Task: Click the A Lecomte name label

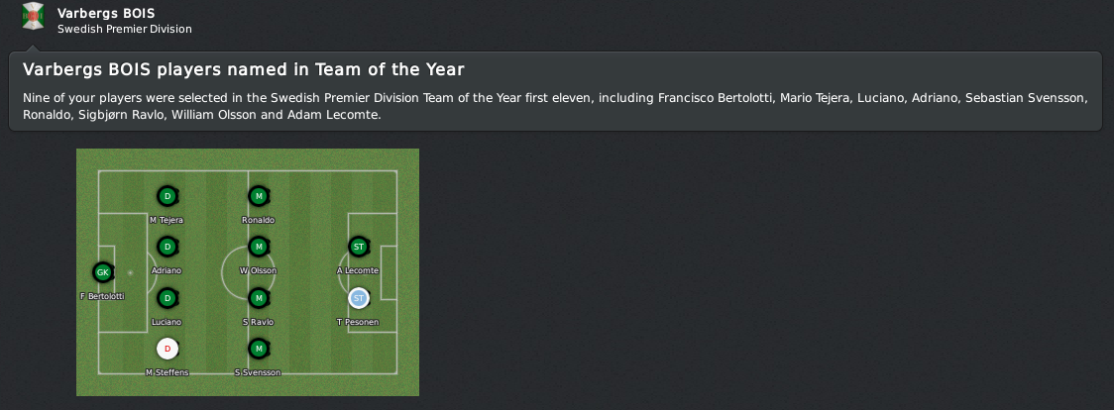Action: [x=358, y=271]
